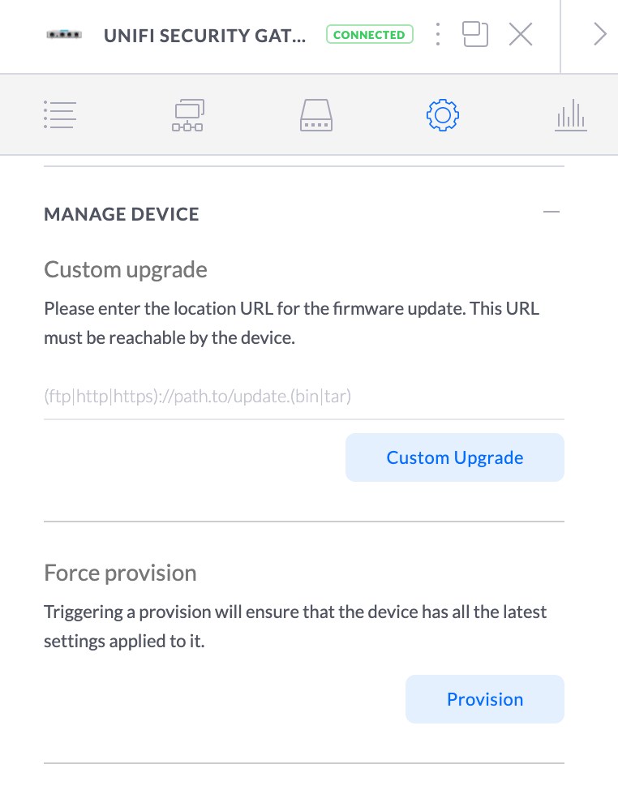Collapse the Manage Device section
Image resolution: width=618 pixels, height=790 pixels.
tap(551, 213)
